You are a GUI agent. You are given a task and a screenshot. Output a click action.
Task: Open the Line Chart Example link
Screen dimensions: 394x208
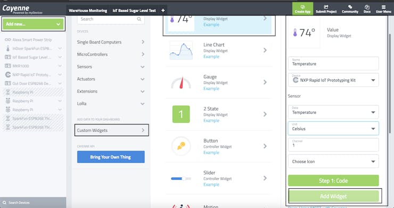[211, 56]
